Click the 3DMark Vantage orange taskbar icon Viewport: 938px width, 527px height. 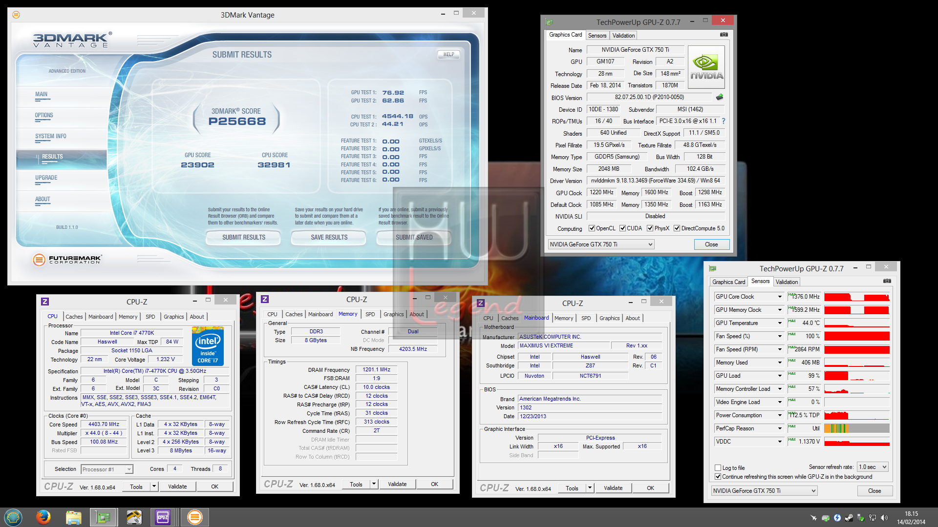(194, 517)
